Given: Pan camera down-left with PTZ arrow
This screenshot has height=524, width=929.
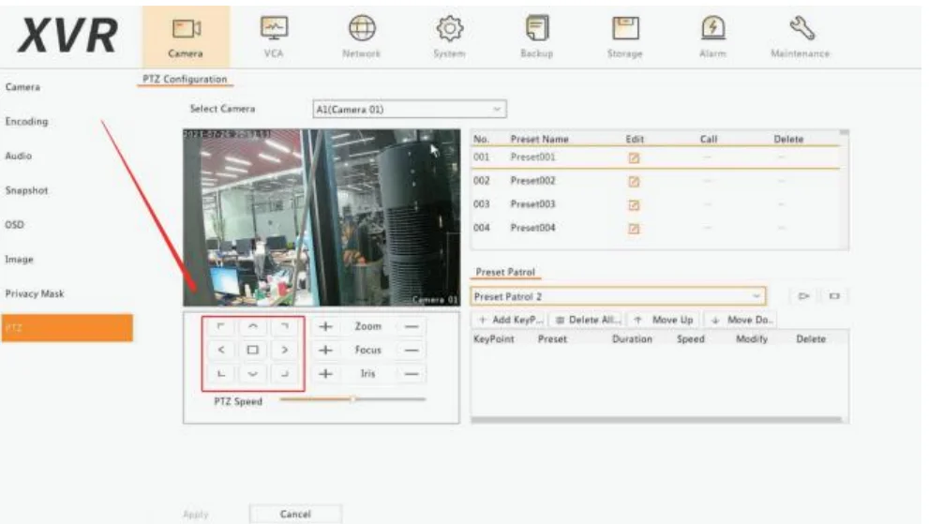Looking at the screenshot, I should 221,374.
